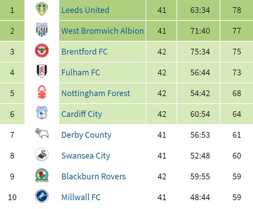253x209 pixels.
Task: Click the Derby County ram logo
Action: [42, 134]
